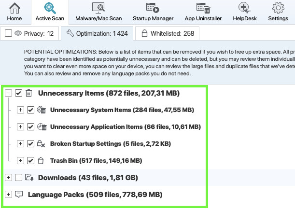Expand the Broken Startup Settings node
The image size is (295, 212).
(x=20, y=144)
